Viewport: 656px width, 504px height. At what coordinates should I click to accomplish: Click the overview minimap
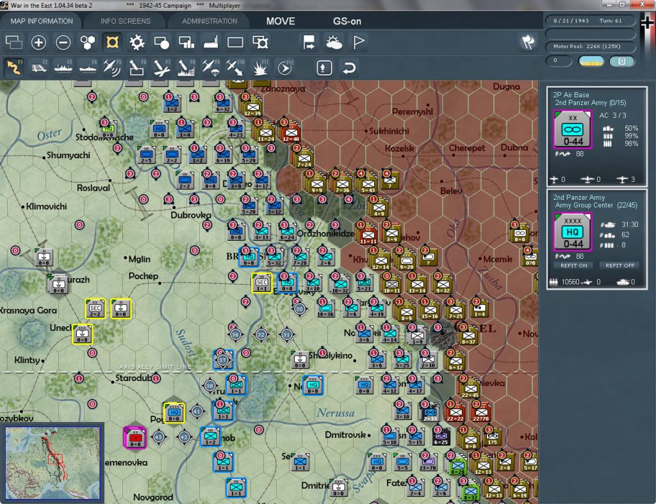tap(53, 462)
